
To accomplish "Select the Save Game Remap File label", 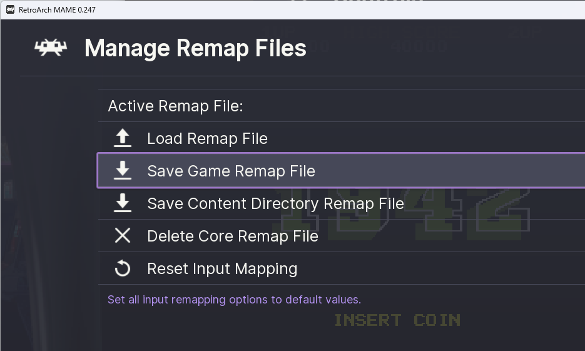I will click(x=231, y=171).
